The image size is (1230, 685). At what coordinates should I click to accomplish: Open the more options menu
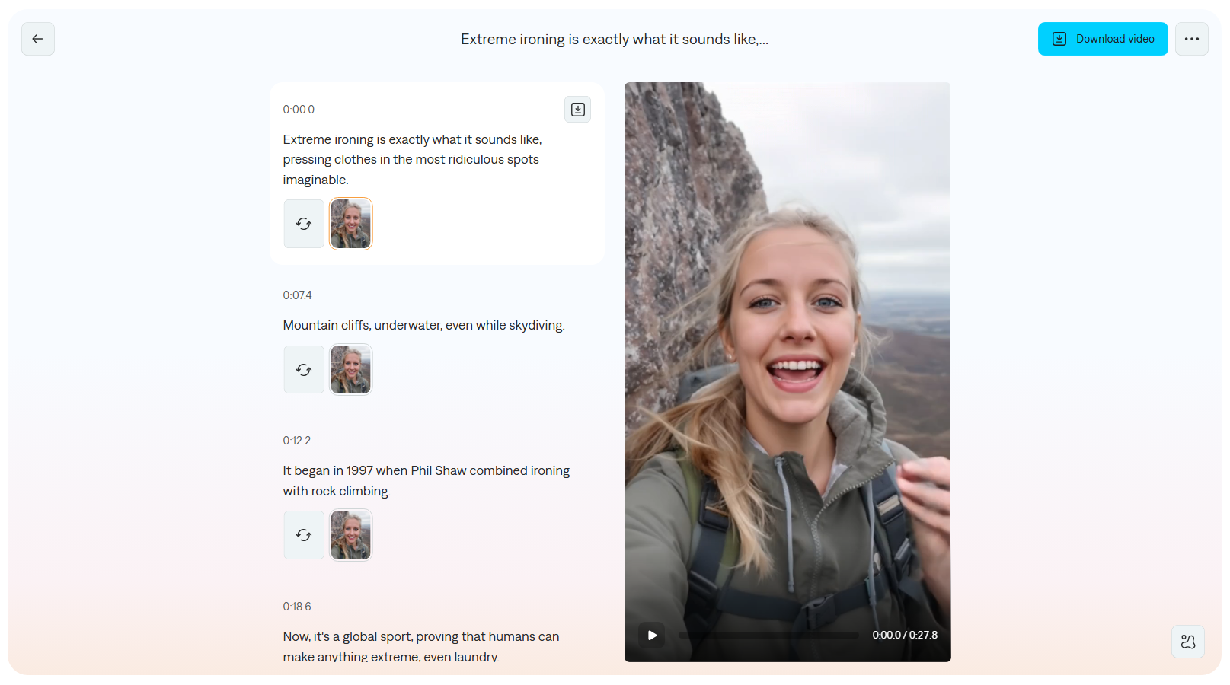pos(1191,39)
